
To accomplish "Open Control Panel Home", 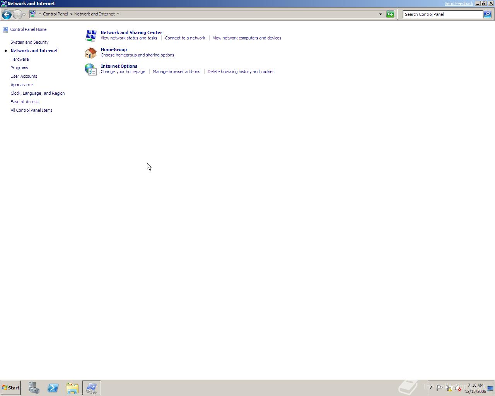I will [x=28, y=29].
